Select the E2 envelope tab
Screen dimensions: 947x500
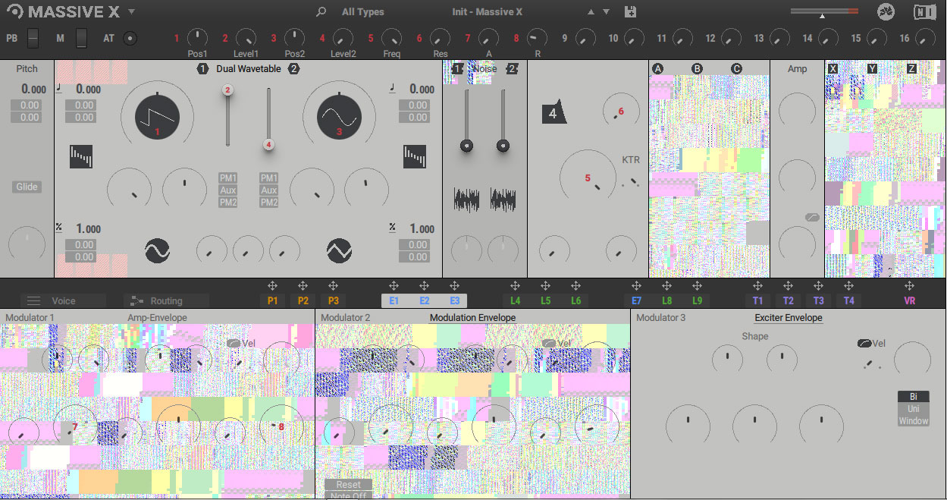[424, 300]
